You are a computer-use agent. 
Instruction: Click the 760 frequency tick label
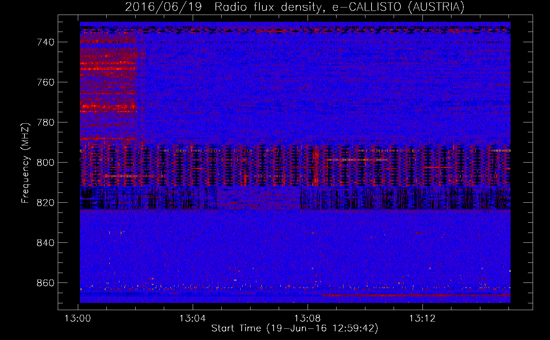(46, 82)
